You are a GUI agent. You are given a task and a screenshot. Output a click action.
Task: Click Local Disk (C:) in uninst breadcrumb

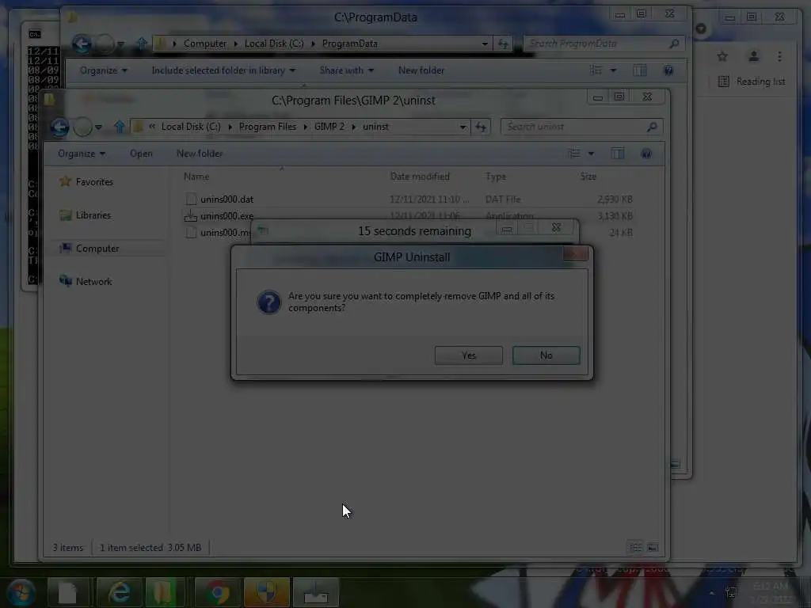(191, 127)
